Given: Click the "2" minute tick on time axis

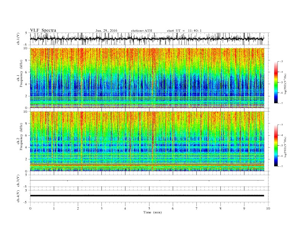Looking at the screenshot, I should pyautogui.click(x=78, y=208).
